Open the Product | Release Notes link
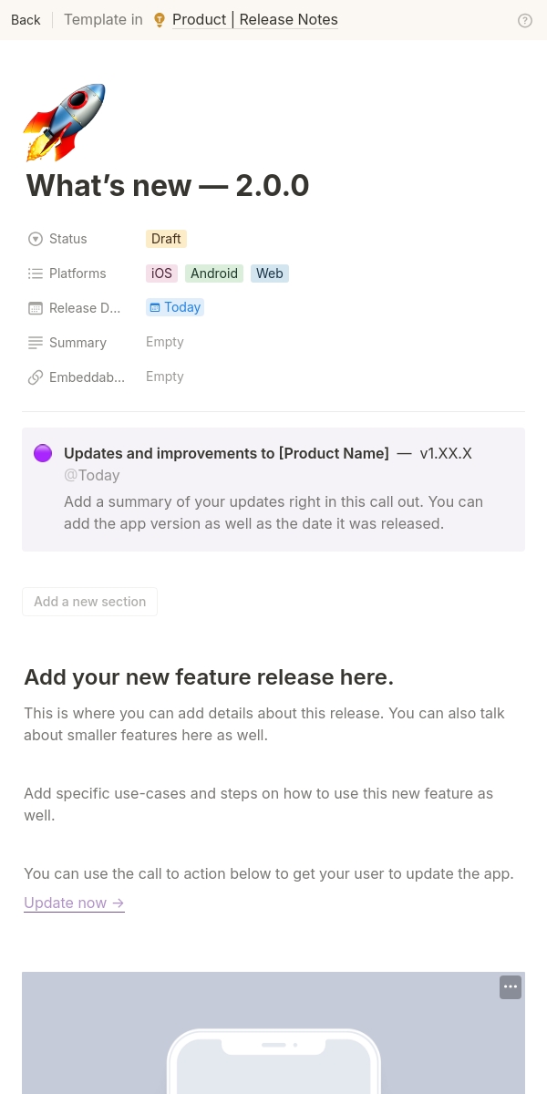This screenshot has height=1094, width=547. coord(254,20)
